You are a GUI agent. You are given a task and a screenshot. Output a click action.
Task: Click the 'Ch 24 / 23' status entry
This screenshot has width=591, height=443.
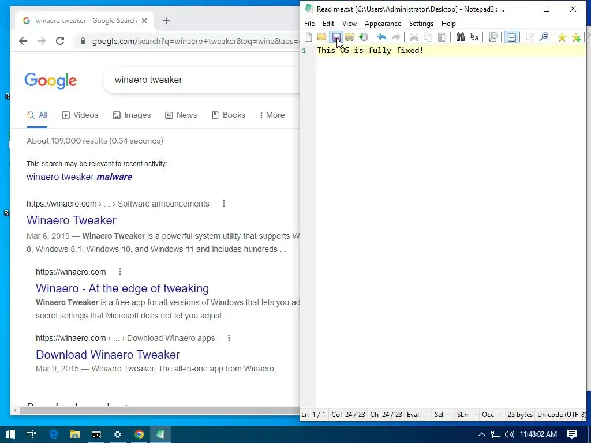point(386,415)
